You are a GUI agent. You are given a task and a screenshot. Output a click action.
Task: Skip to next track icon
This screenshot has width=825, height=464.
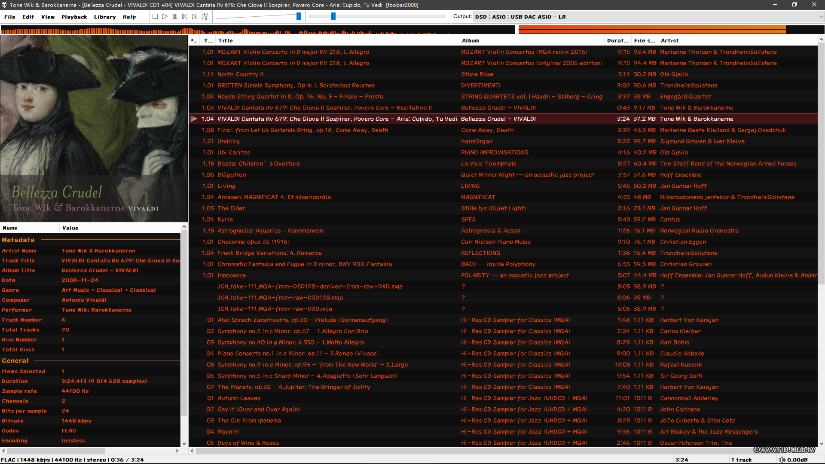tap(195, 16)
